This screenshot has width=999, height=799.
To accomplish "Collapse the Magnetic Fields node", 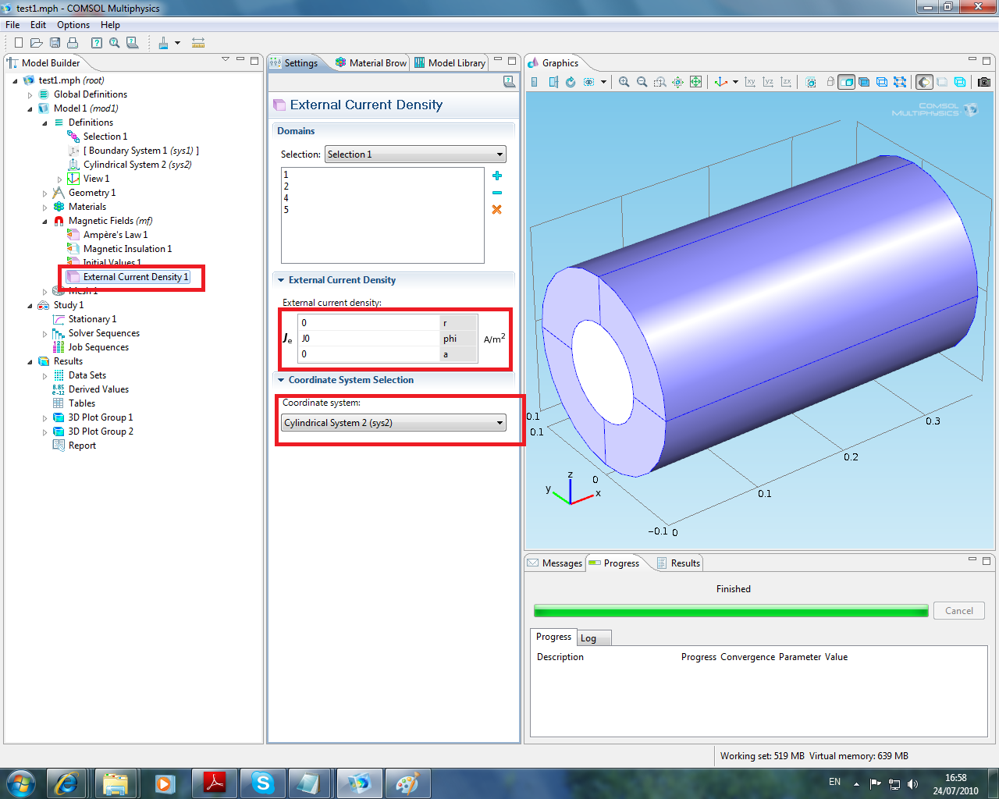I will pos(45,222).
